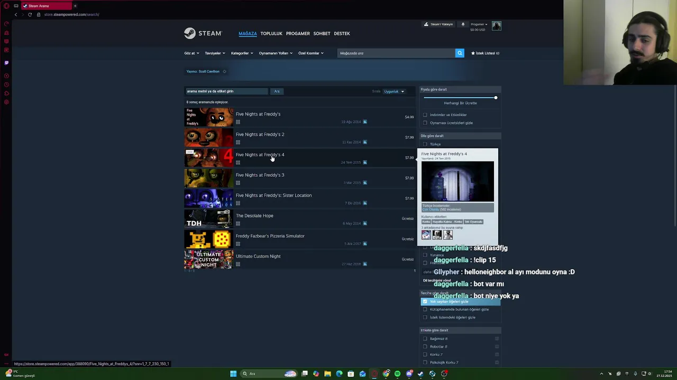Image resolution: width=677 pixels, height=380 pixels.
Task: Collapse Etikete göre daralt section
Action: (x=460, y=330)
